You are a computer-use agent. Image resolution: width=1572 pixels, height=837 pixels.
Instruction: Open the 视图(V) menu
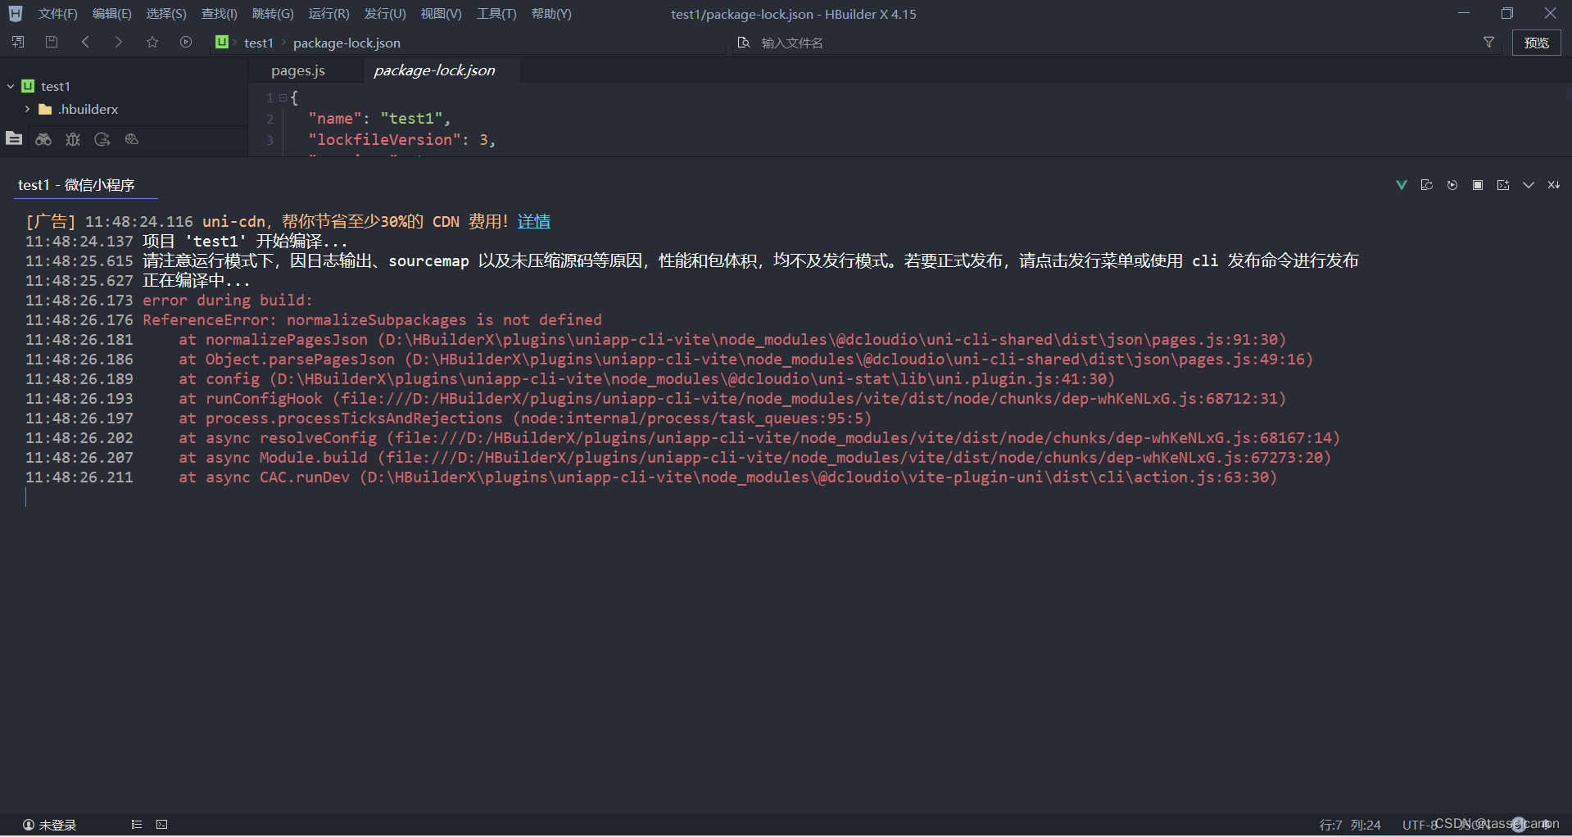tap(442, 14)
